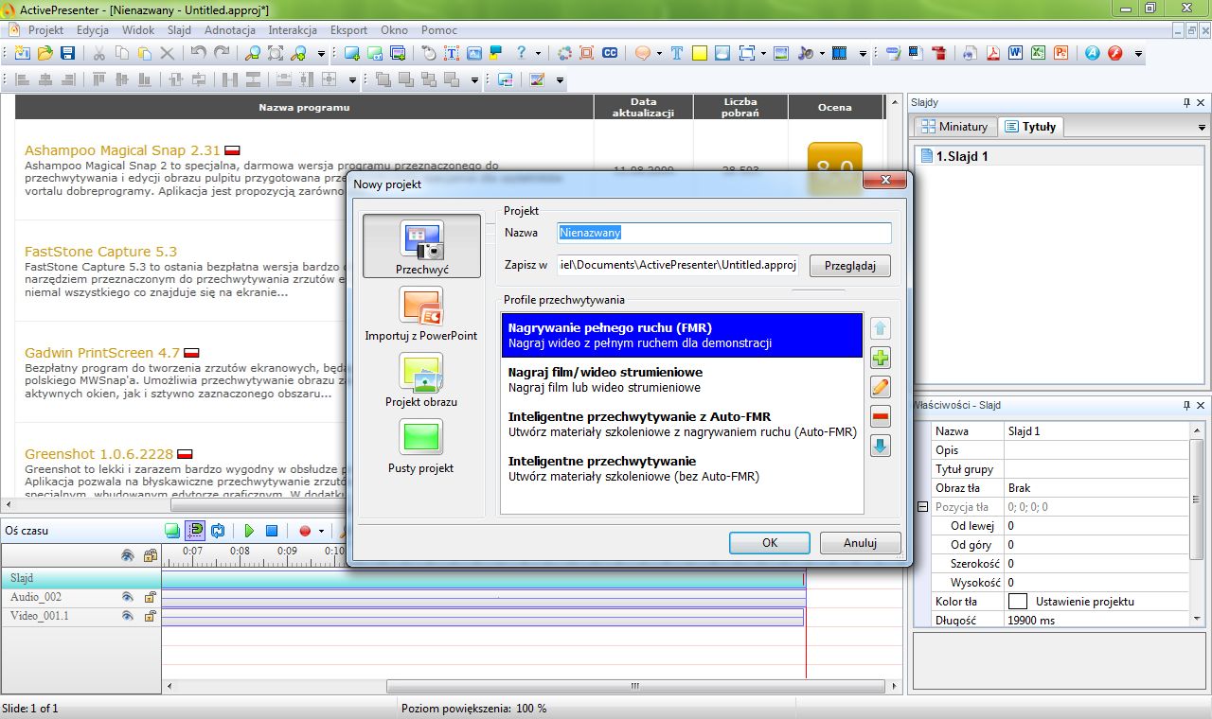1212x719 pixels.
Task: Select Nagraj film/wideo strumieniowe profile
Action: point(682,379)
